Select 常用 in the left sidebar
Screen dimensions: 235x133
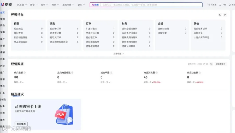coord(2,19)
